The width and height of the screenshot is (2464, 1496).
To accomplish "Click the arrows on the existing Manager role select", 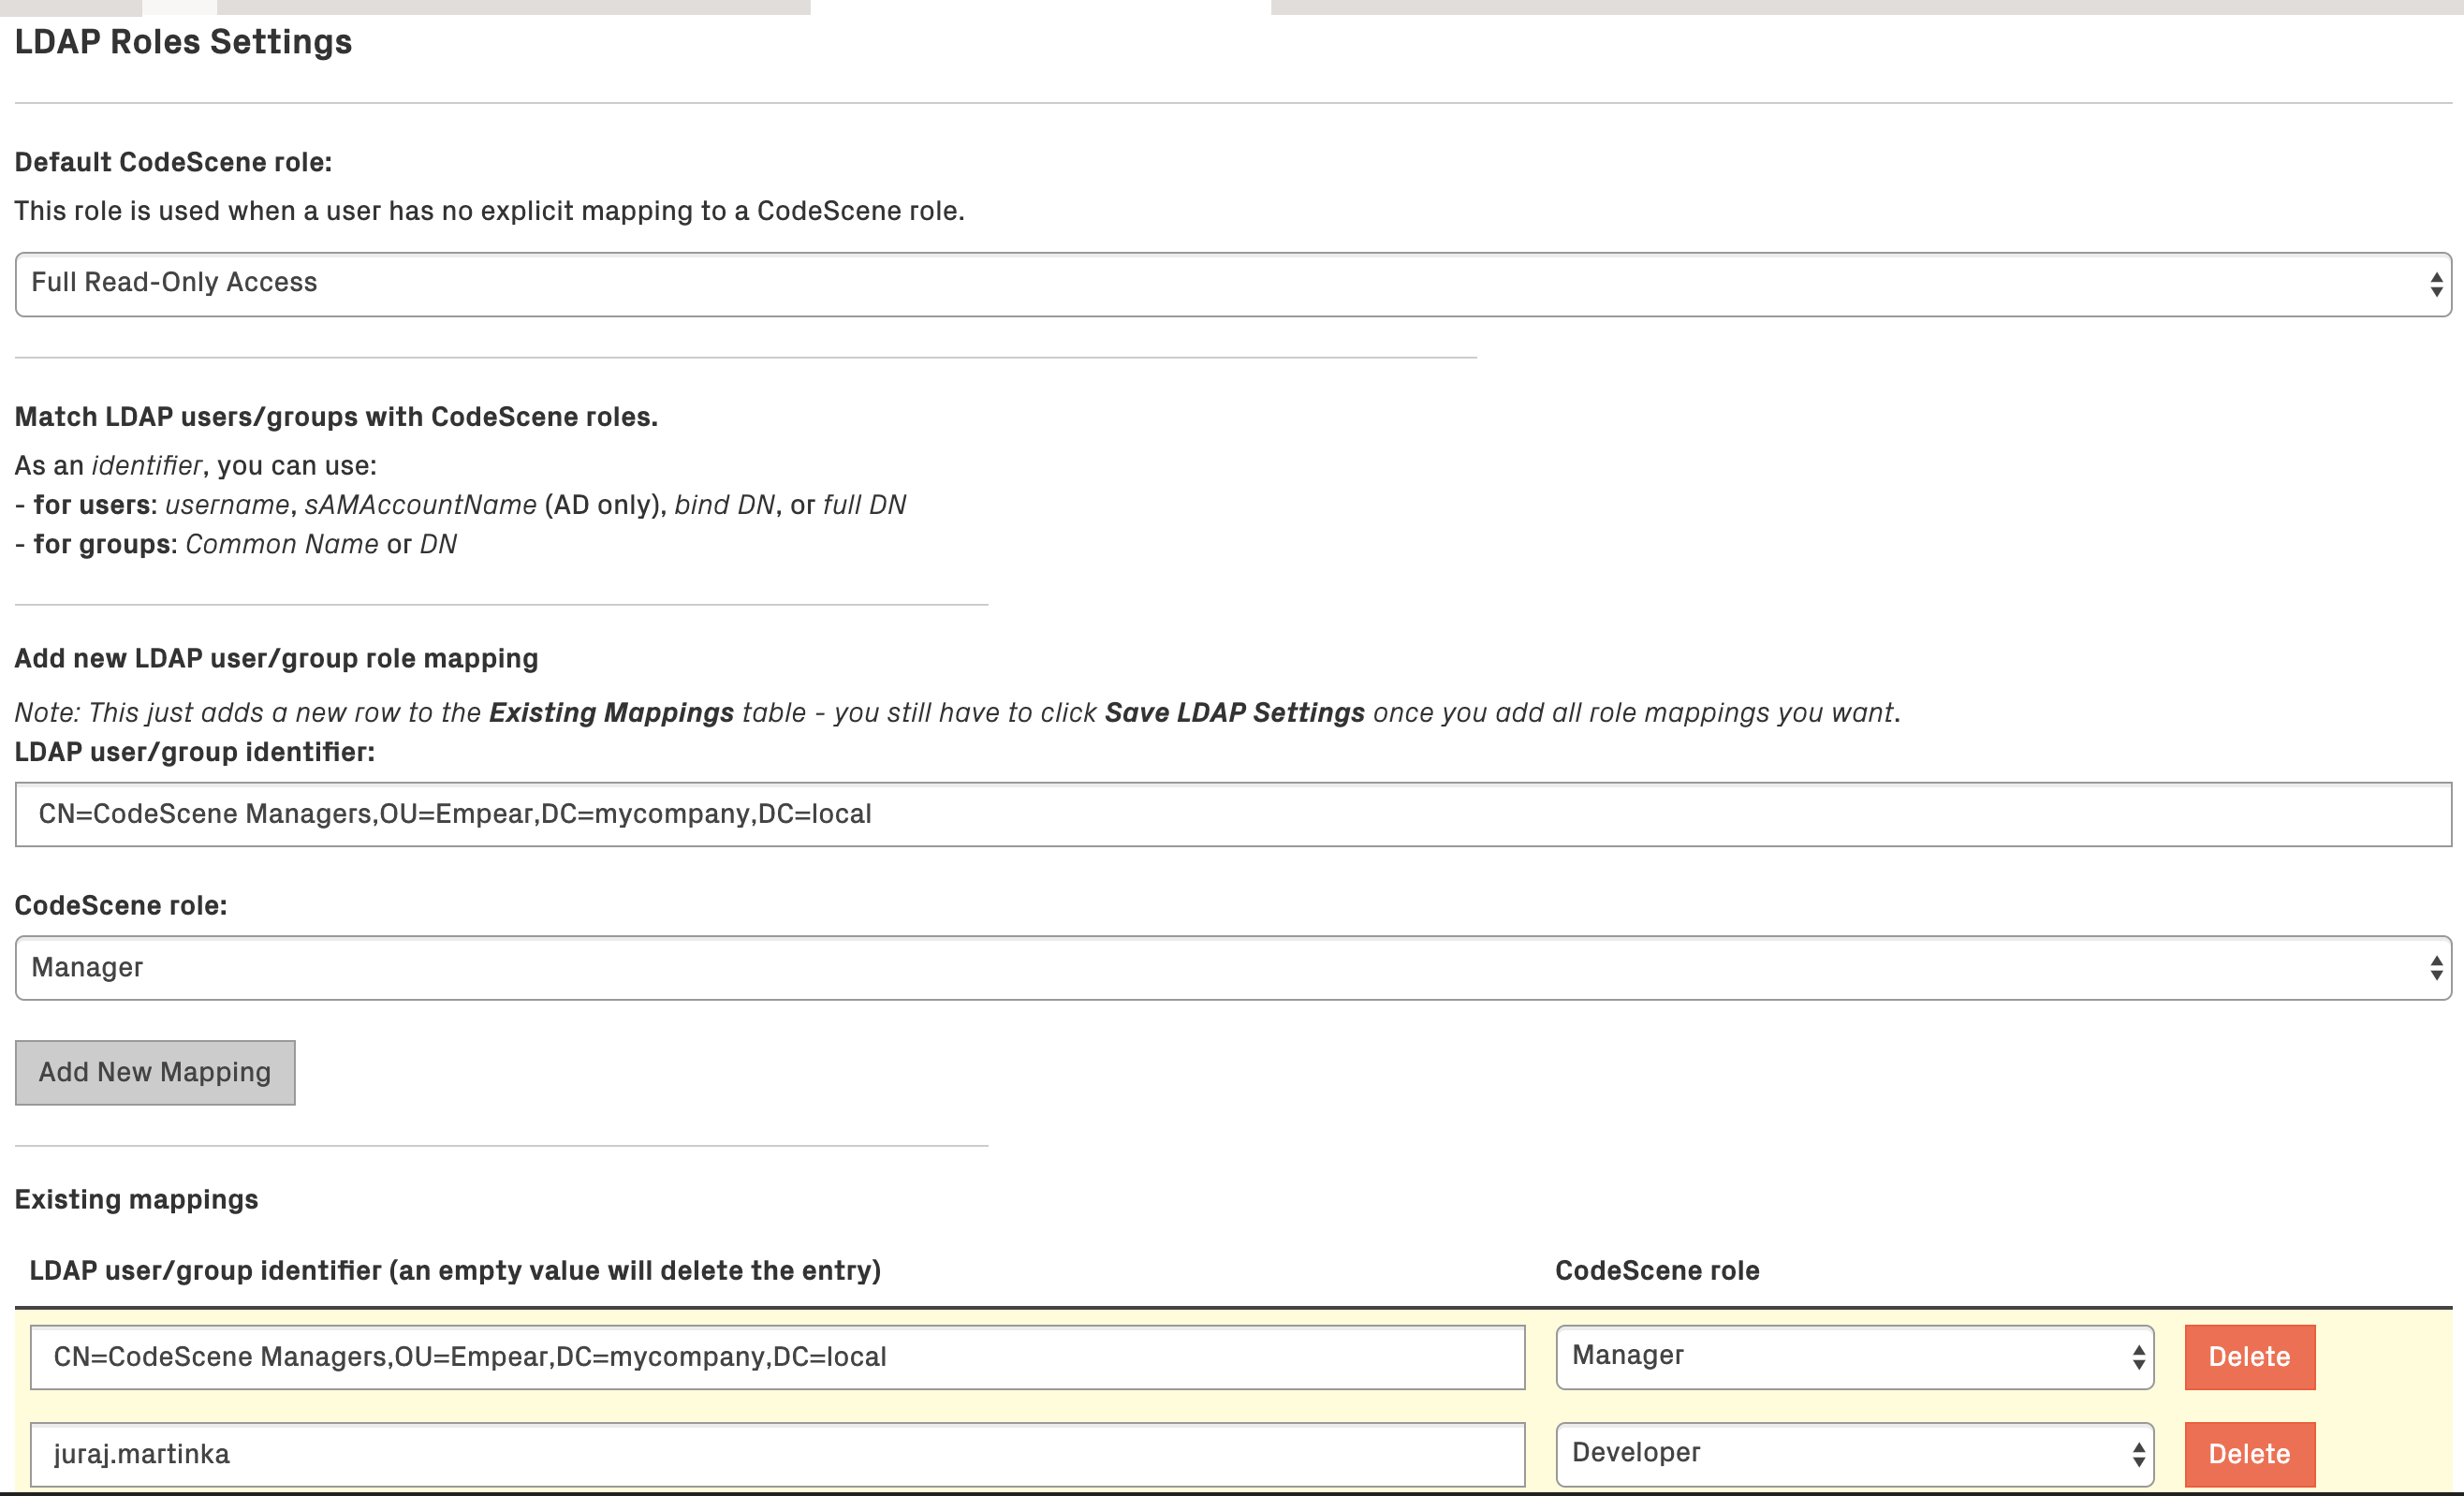I will pyautogui.click(x=2138, y=1357).
